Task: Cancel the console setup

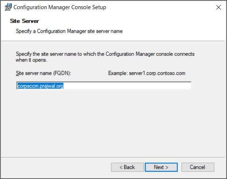Action: (x=198, y=167)
